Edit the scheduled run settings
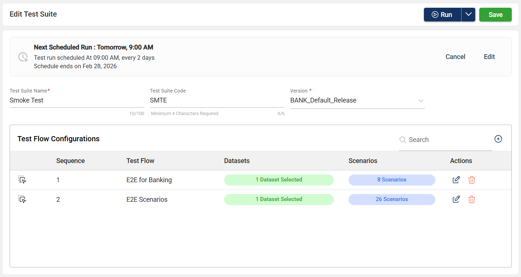 click(489, 57)
